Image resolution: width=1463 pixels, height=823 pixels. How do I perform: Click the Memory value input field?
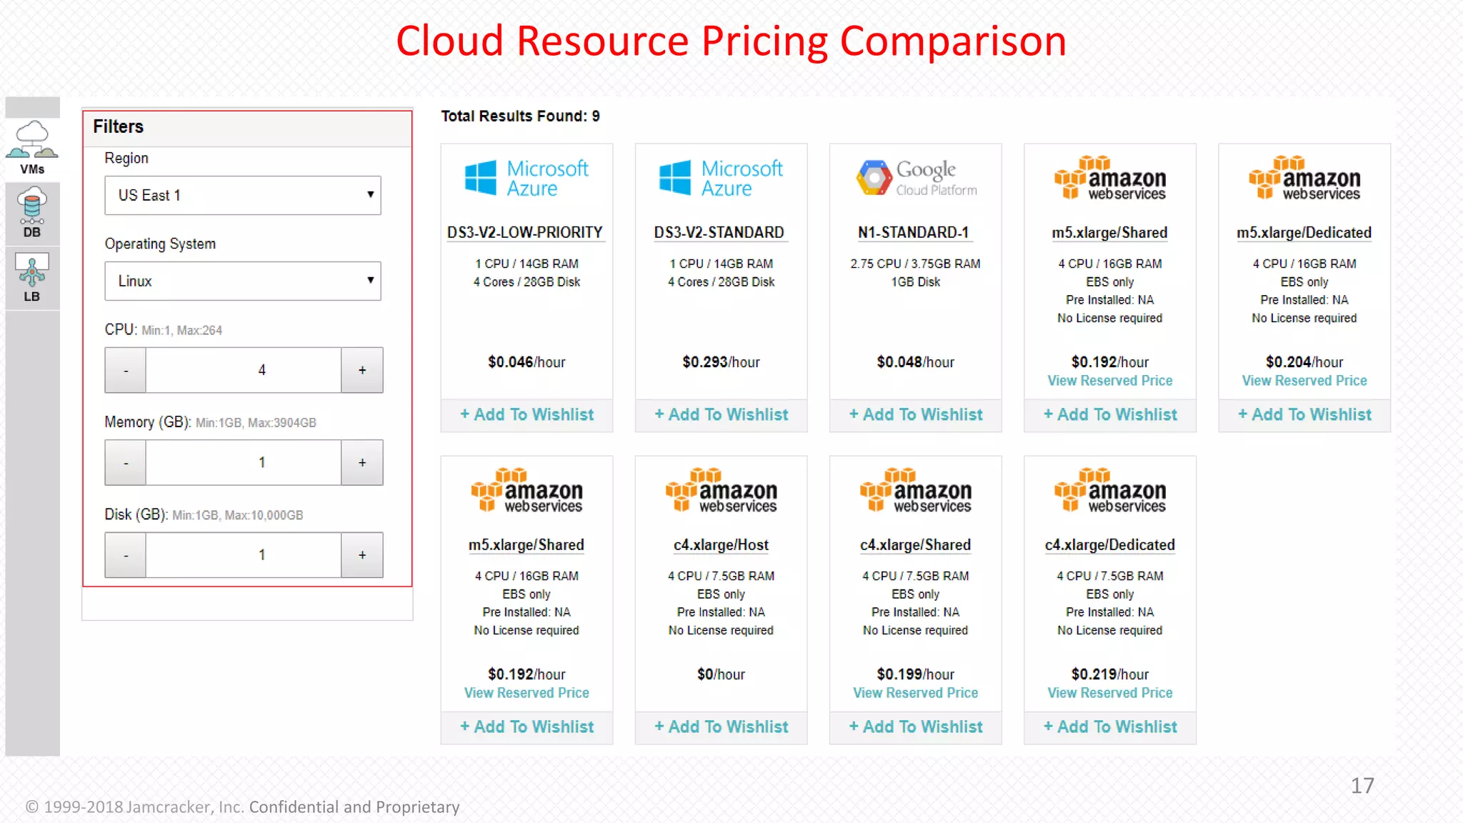[244, 462]
